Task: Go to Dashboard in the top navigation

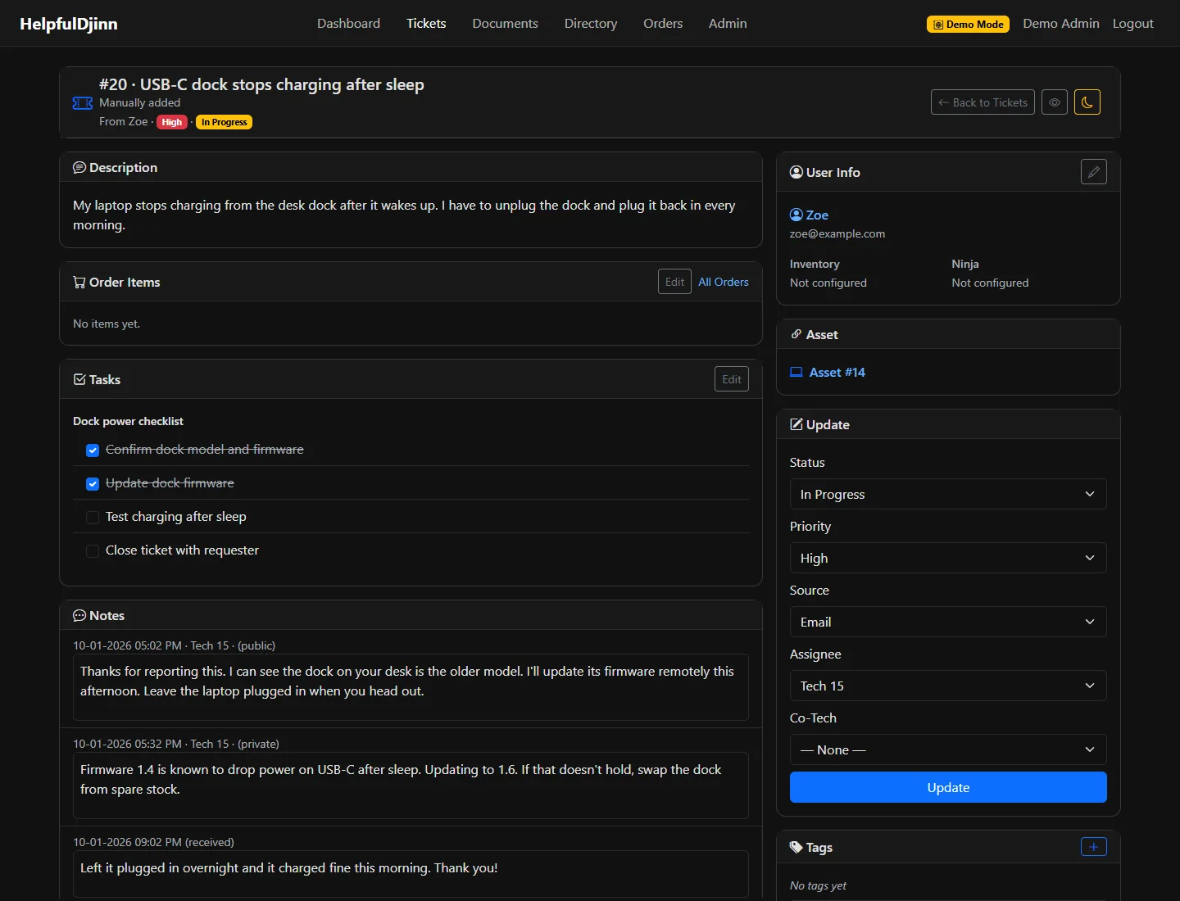Action: pos(348,23)
